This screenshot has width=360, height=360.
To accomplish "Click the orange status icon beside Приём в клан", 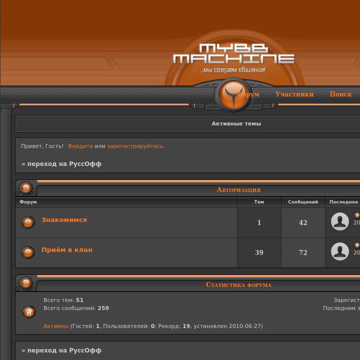I will tap(28, 252).
